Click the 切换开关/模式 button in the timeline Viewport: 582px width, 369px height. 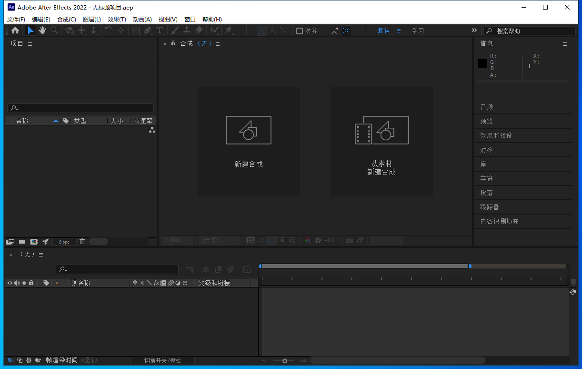(x=162, y=360)
